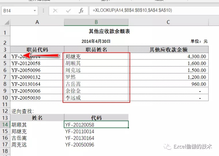
Task: Click name cell 周克远 in row 6
Action: click(x=96, y=70)
